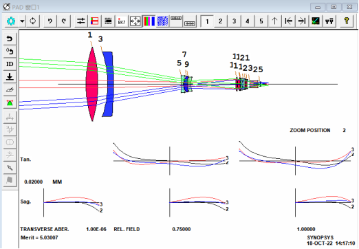Toggle the colored vertical bars button

pyautogui.click(x=149, y=21)
